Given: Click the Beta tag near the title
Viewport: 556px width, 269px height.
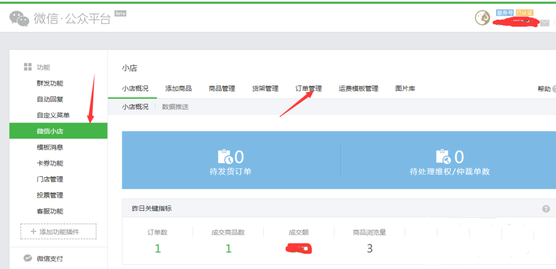Looking at the screenshot, I should tap(121, 13).
